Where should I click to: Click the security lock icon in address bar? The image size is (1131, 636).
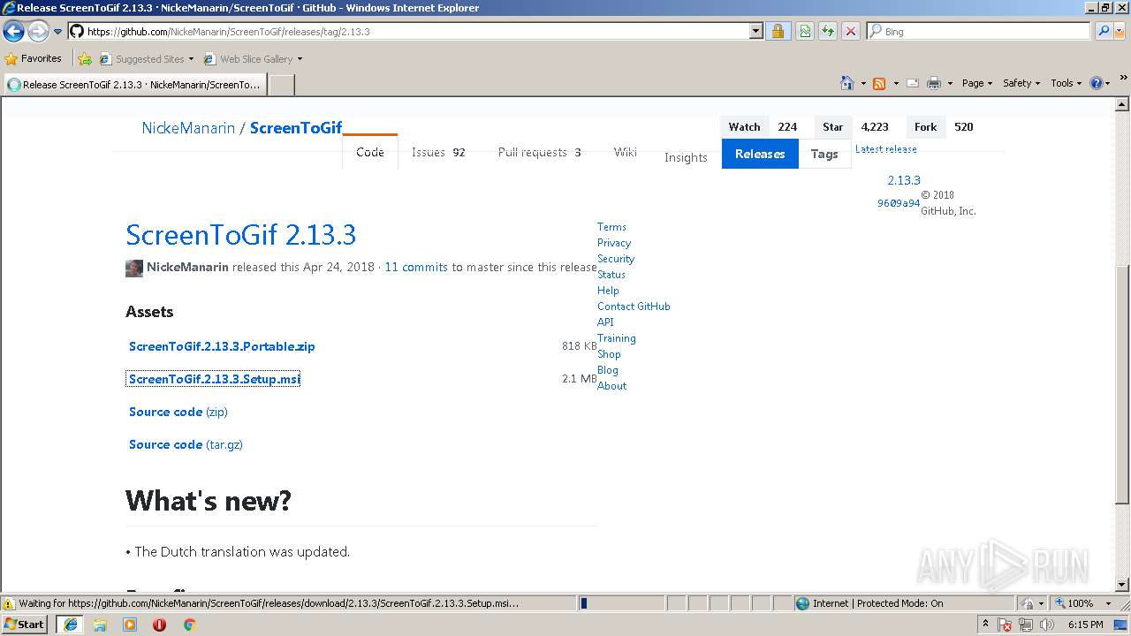coord(778,31)
